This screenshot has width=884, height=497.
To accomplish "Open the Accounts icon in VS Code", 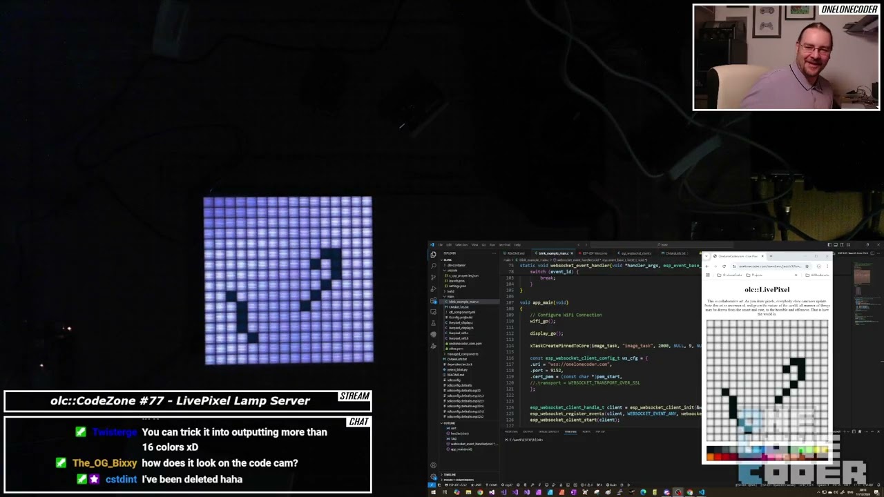I will [x=433, y=465].
